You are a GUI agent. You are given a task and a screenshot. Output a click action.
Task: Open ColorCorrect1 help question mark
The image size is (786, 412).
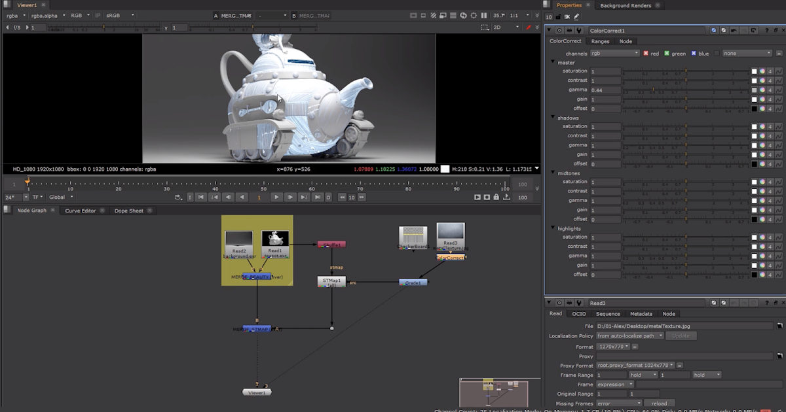(x=766, y=30)
